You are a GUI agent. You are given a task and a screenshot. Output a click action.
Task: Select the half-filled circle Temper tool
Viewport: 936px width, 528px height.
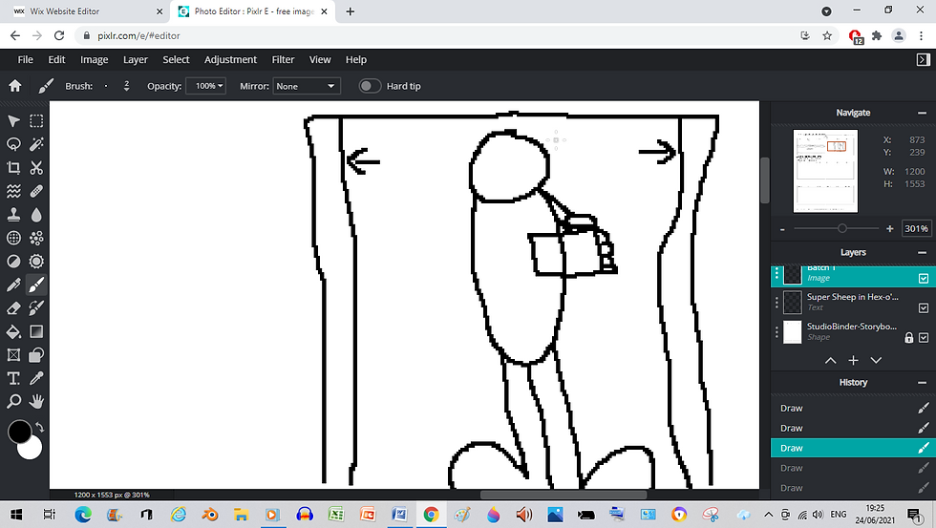click(x=13, y=262)
